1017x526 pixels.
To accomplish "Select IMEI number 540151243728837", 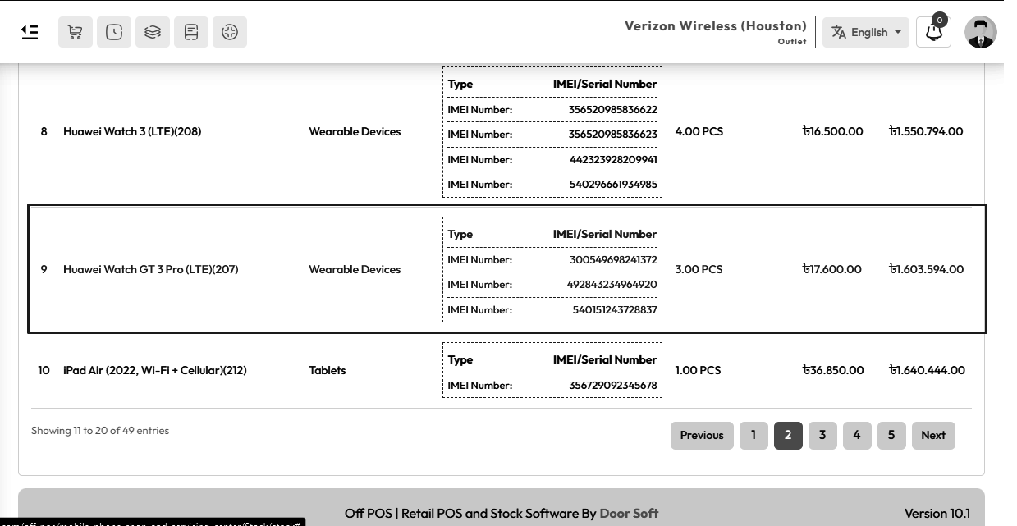I will (615, 309).
